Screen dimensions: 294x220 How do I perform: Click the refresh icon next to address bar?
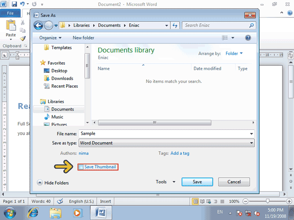(x=175, y=26)
